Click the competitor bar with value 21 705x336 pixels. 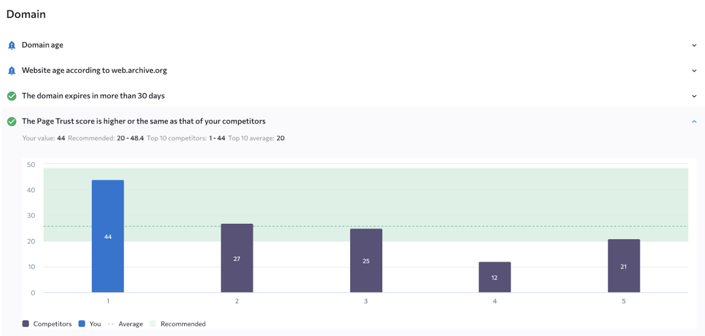tap(624, 266)
